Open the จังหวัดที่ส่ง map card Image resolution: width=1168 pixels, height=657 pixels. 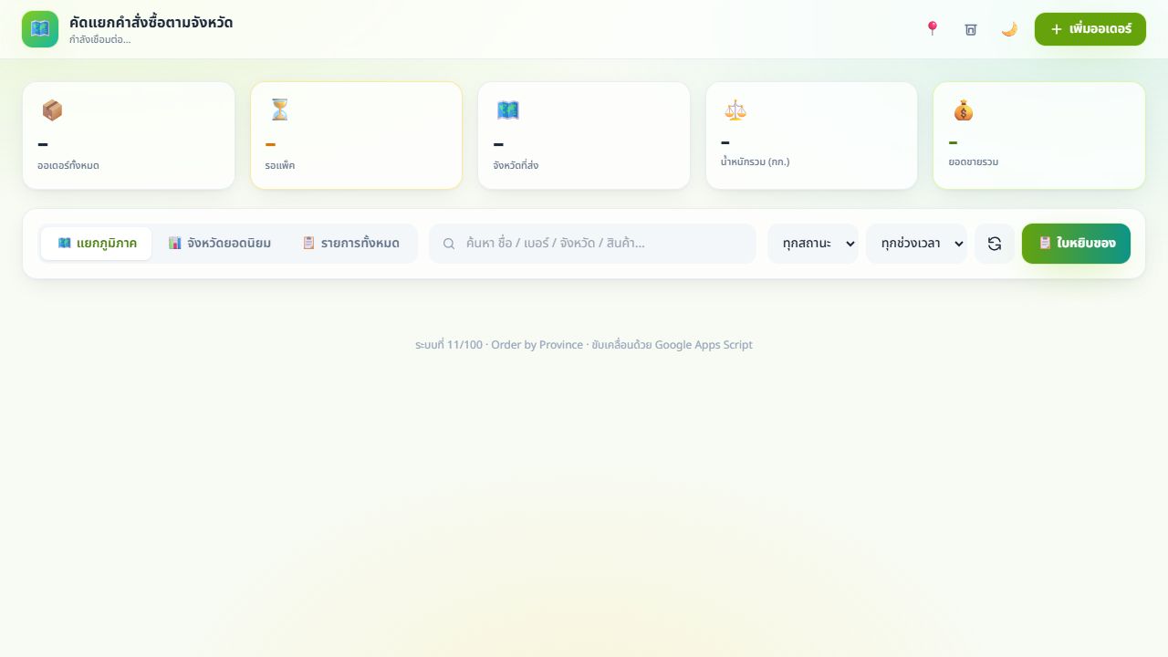point(584,136)
